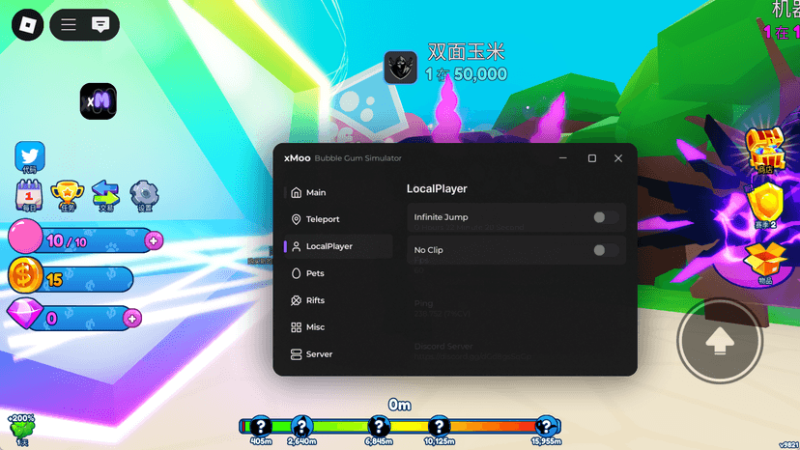The height and width of the screenshot is (450, 800).
Task: Open the Roblox hamburger menu
Action: coord(69,26)
